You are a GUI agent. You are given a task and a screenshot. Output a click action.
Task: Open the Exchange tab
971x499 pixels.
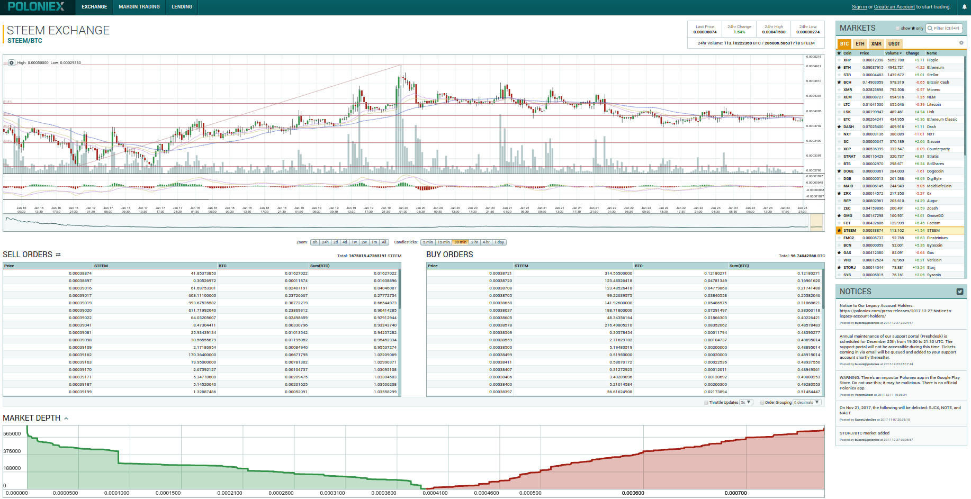(x=94, y=7)
